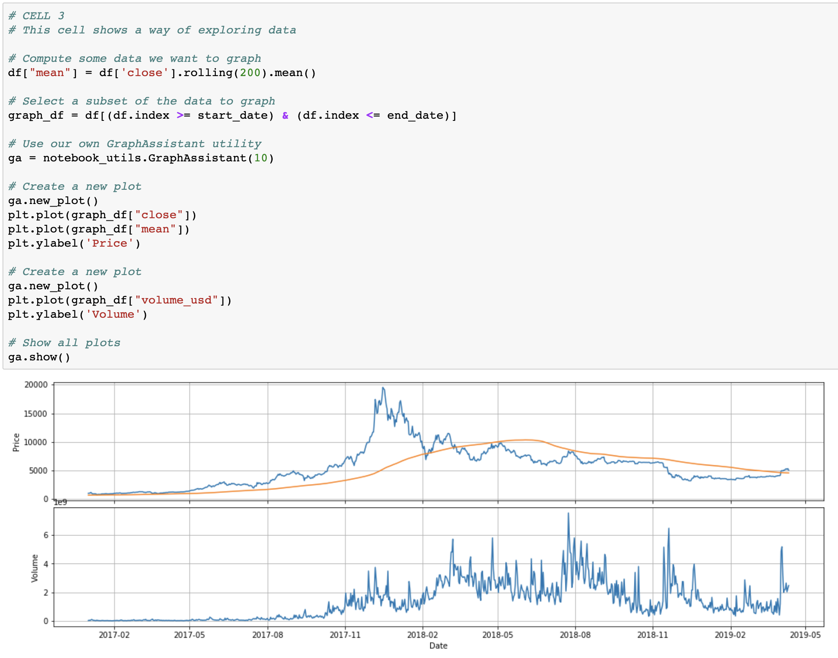Click the Price y-axis label on upper chart
The height and width of the screenshot is (658, 838).
(x=16, y=442)
